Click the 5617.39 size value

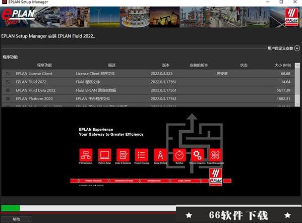(283, 90)
